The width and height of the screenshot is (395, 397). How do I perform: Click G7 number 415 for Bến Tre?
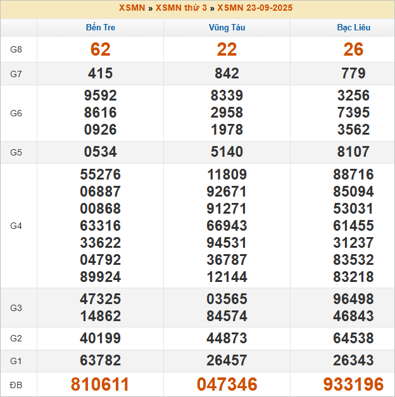click(x=101, y=73)
